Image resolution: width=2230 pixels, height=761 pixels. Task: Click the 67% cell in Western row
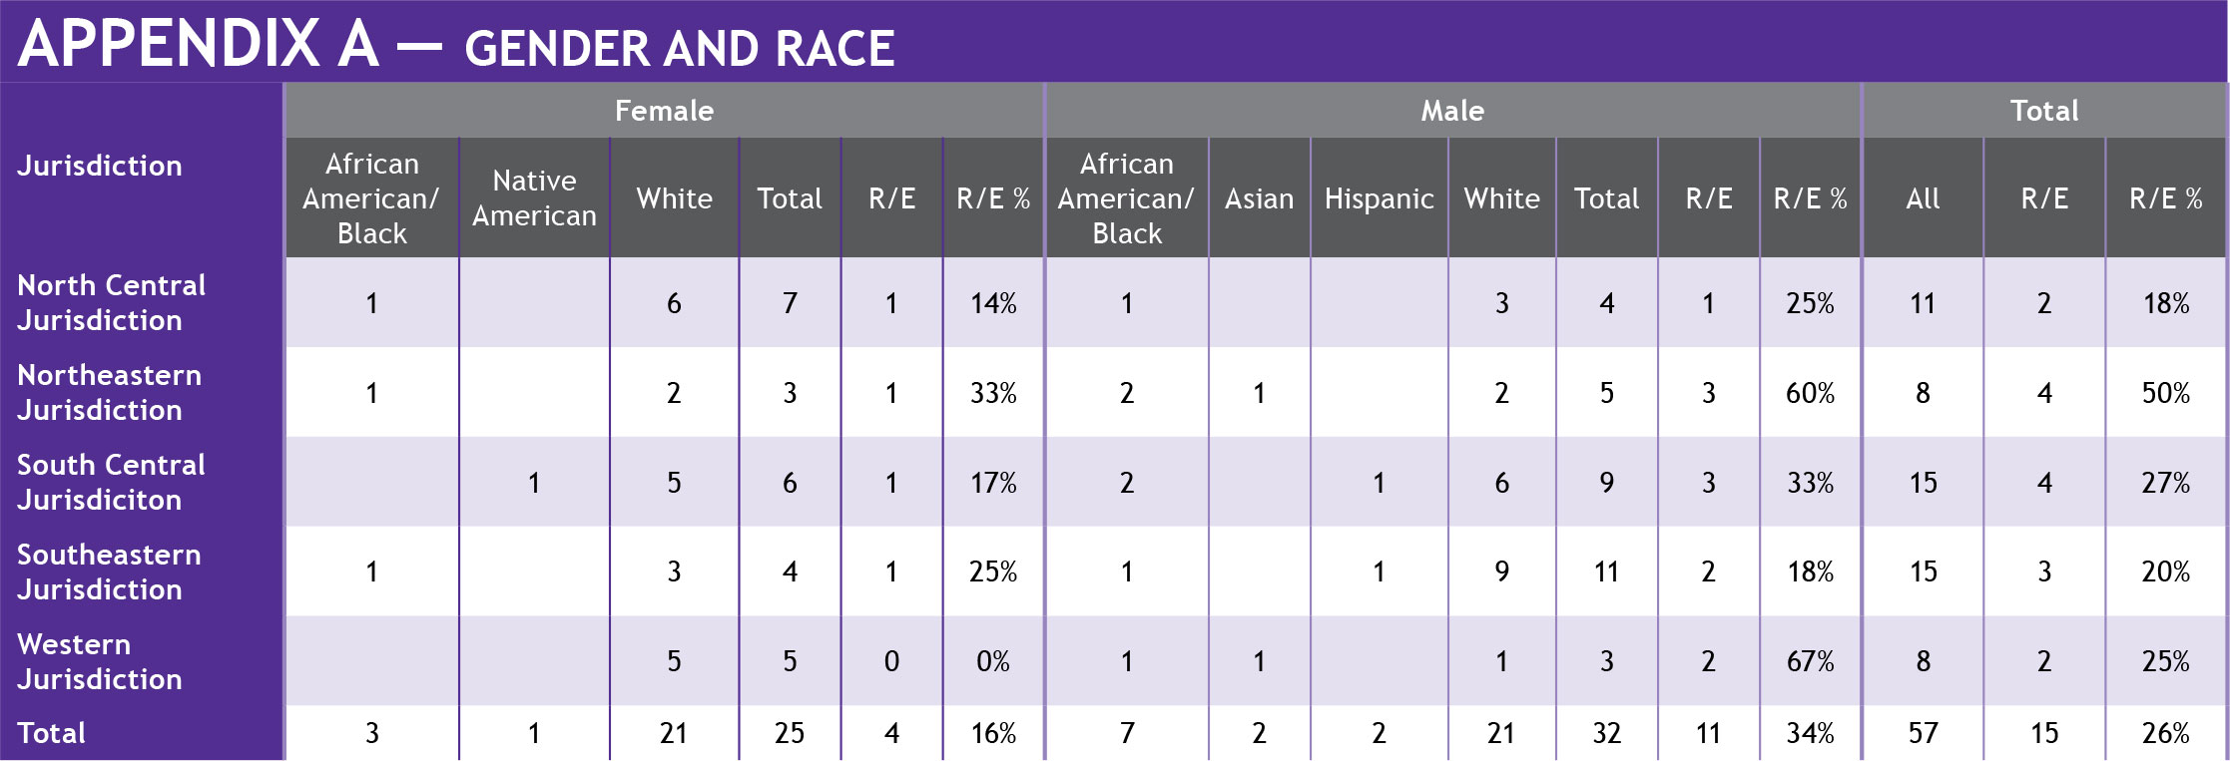click(x=1810, y=661)
